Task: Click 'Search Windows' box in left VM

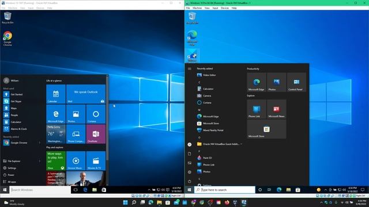Action: click(40, 190)
